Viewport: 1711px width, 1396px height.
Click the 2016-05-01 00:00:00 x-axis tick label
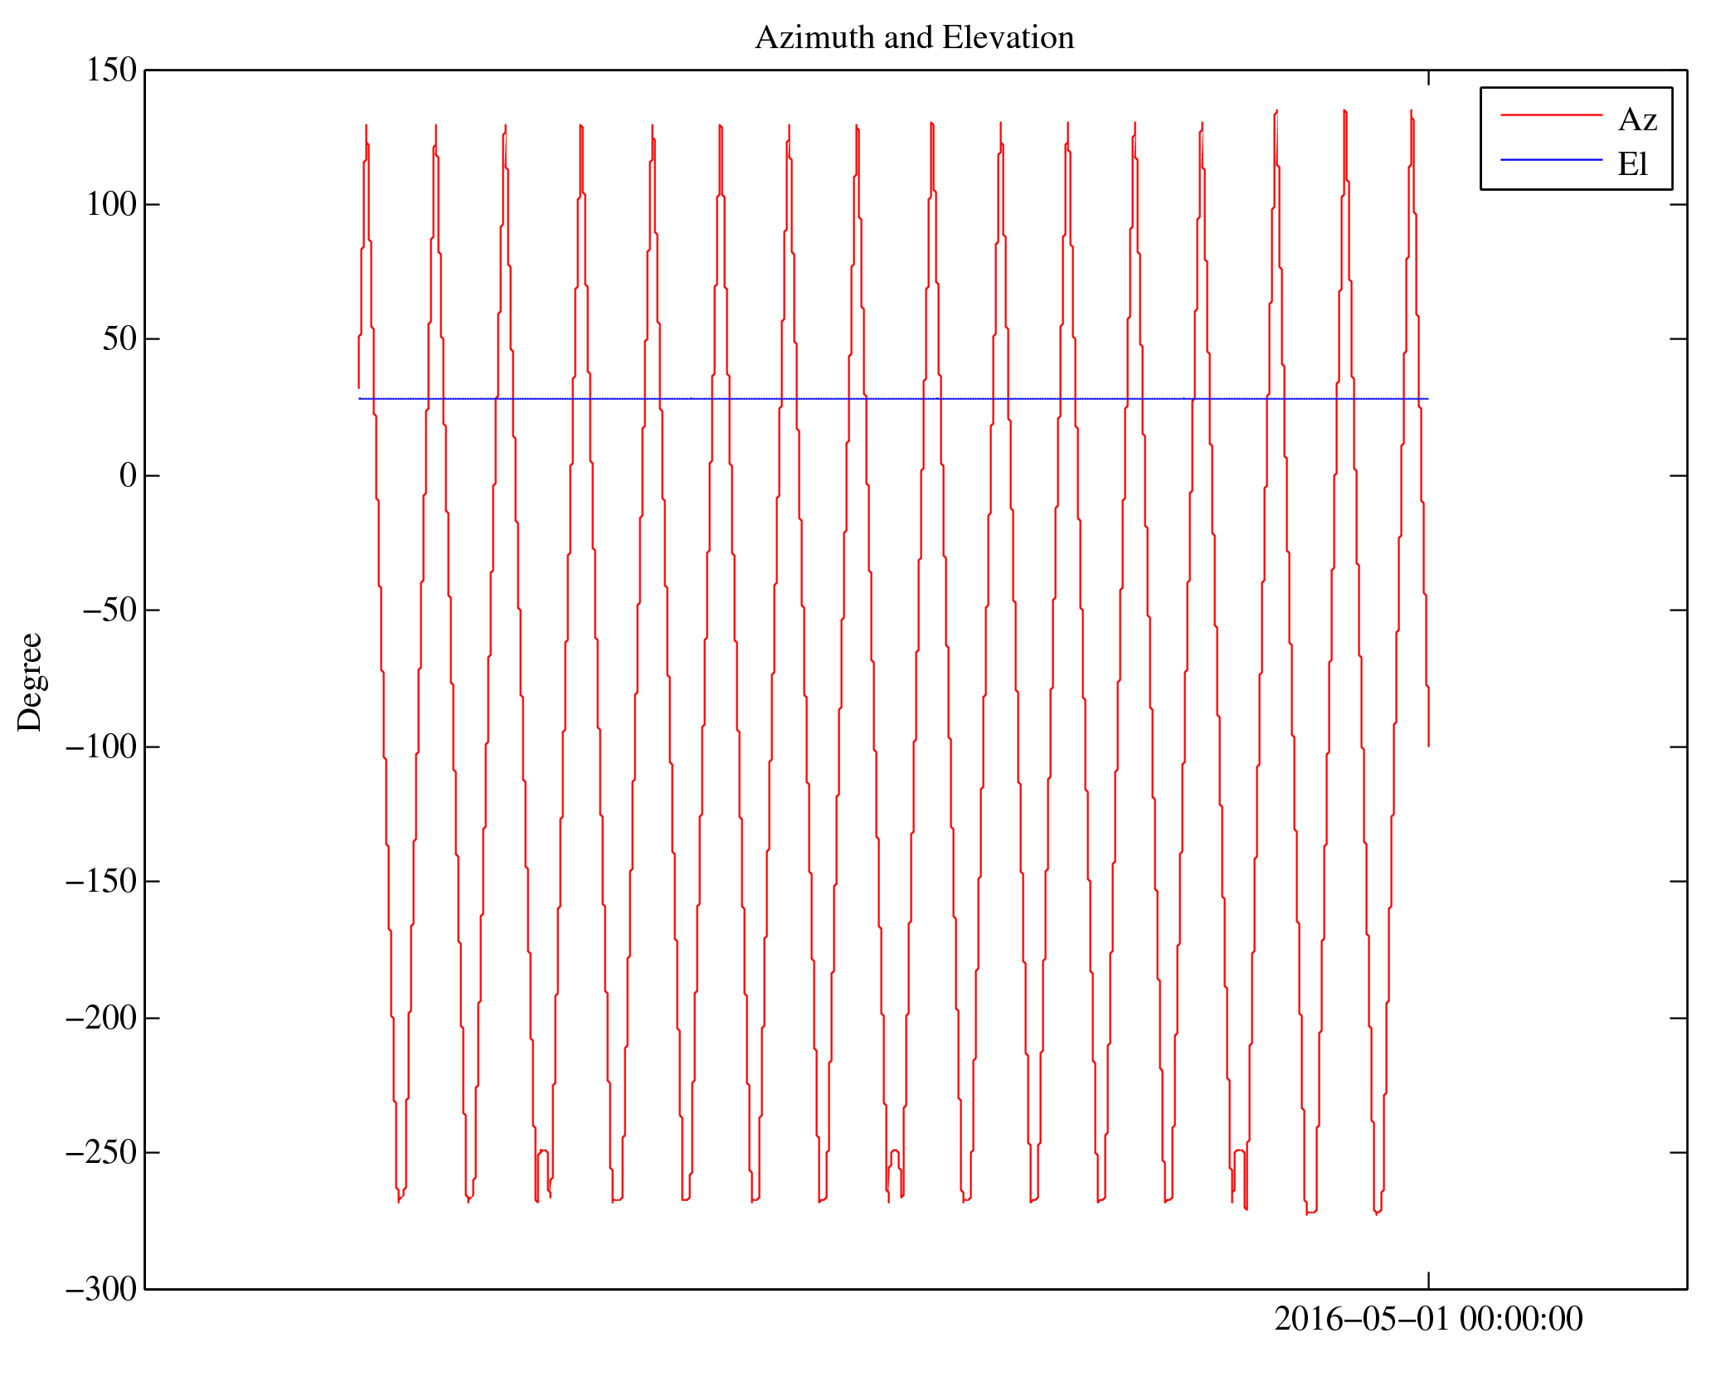1427,1319
